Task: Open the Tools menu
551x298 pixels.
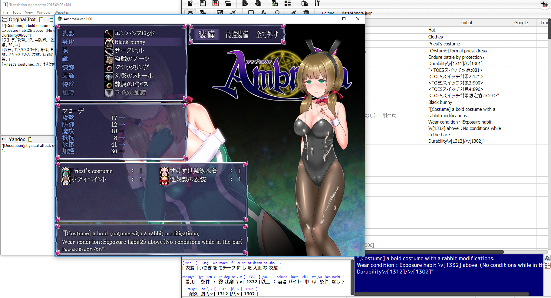Action: click(x=17, y=12)
